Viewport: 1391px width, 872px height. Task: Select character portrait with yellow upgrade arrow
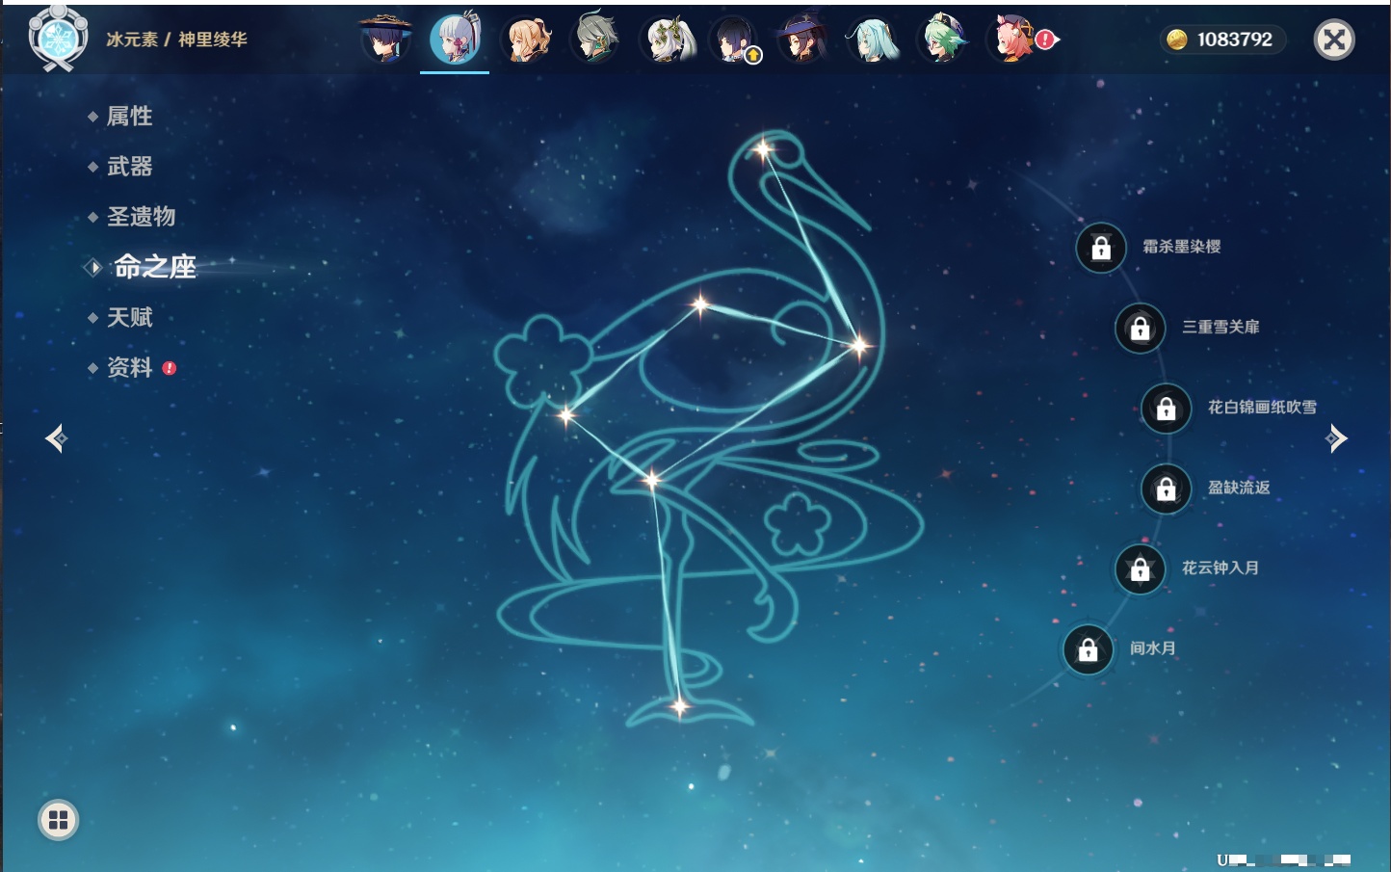pos(734,40)
